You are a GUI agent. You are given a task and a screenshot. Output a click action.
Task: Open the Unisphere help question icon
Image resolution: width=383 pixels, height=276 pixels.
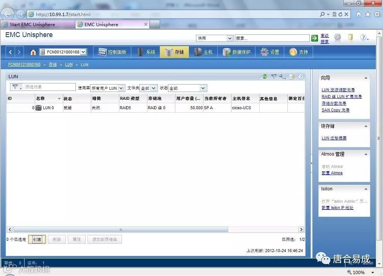point(364,37)
